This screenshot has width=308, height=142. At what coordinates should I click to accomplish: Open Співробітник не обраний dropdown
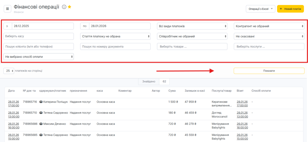tap(192, 36)
